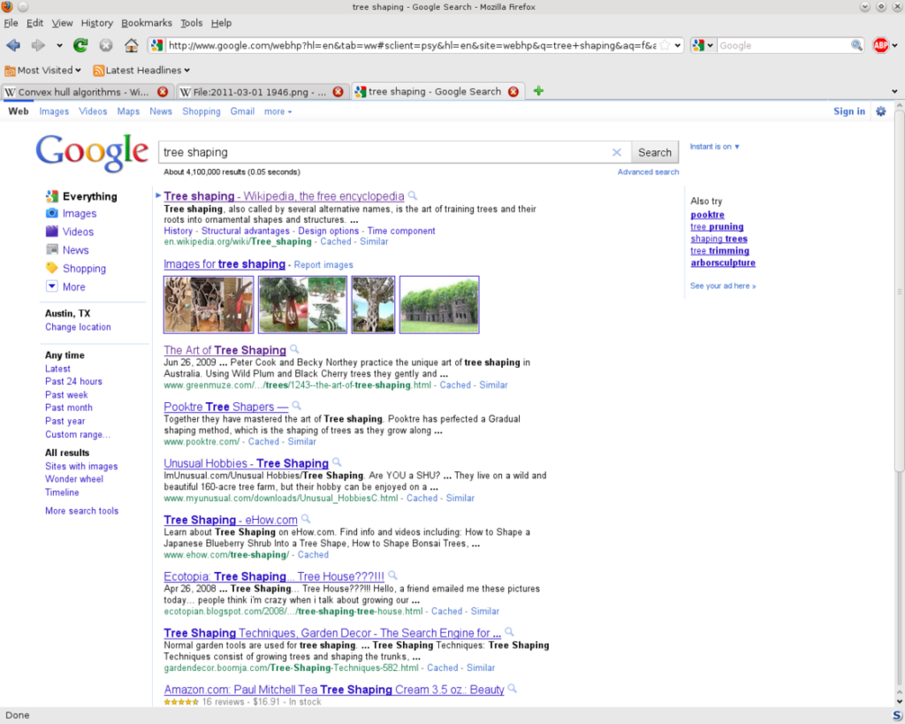Click the grey Forward arrow button
The width and height of the screenshot is (905, 724).
pyautogui.click(x=38, y=45)
